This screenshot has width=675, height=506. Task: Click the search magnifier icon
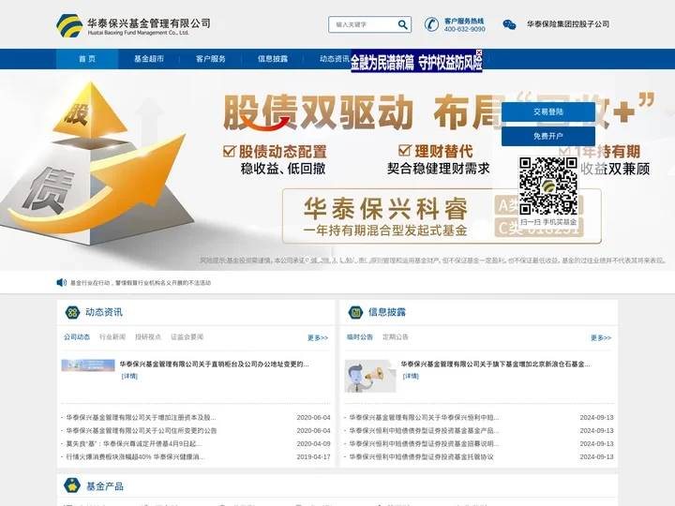tap(402, 24)
